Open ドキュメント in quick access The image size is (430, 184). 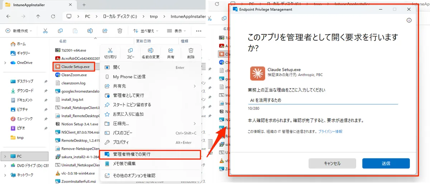click(x=21, y=100)
